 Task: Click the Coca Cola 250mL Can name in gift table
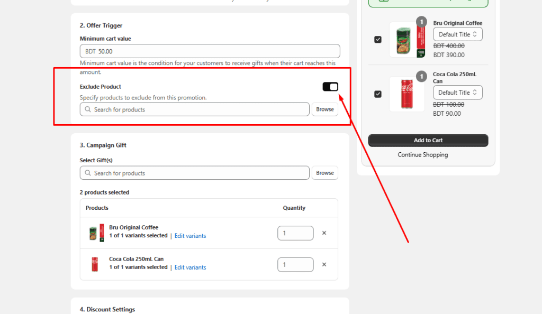pyautogui.click(x=137, y=259)
